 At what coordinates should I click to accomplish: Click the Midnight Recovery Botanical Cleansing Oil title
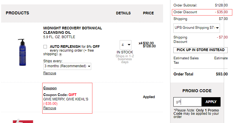72,30
